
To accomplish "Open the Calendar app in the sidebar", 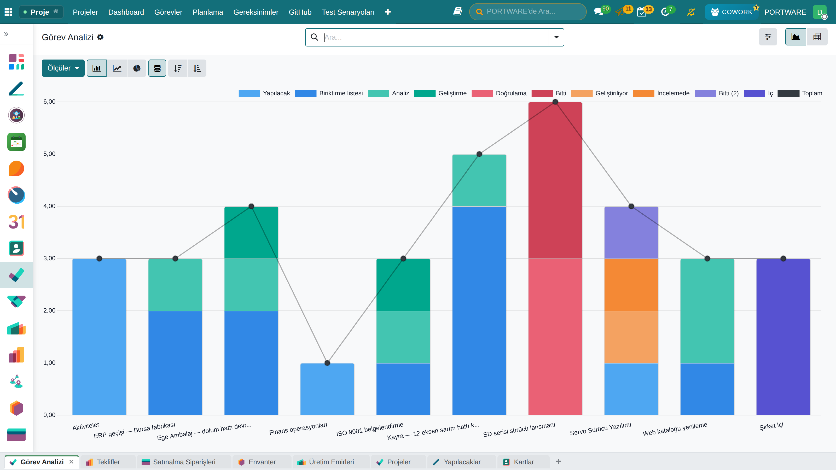I will click(x=16, y=142).
